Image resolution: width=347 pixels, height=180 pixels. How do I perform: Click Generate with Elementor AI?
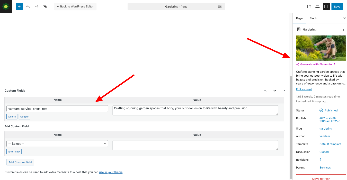tap(318, 65)
